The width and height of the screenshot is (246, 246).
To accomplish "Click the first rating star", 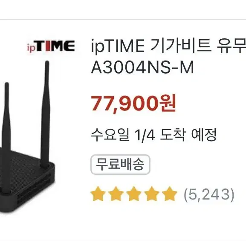I will pos(98,194).
